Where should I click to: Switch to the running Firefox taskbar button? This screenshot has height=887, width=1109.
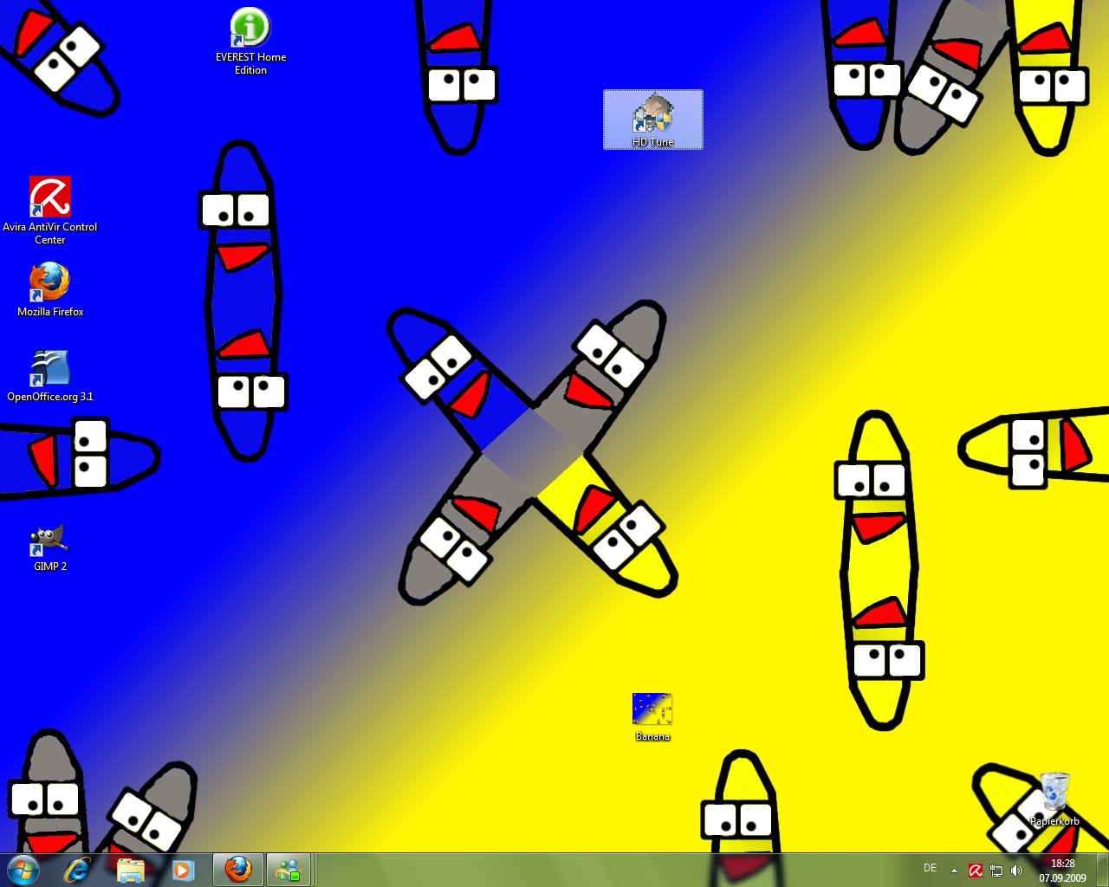[x=238, y=870]
